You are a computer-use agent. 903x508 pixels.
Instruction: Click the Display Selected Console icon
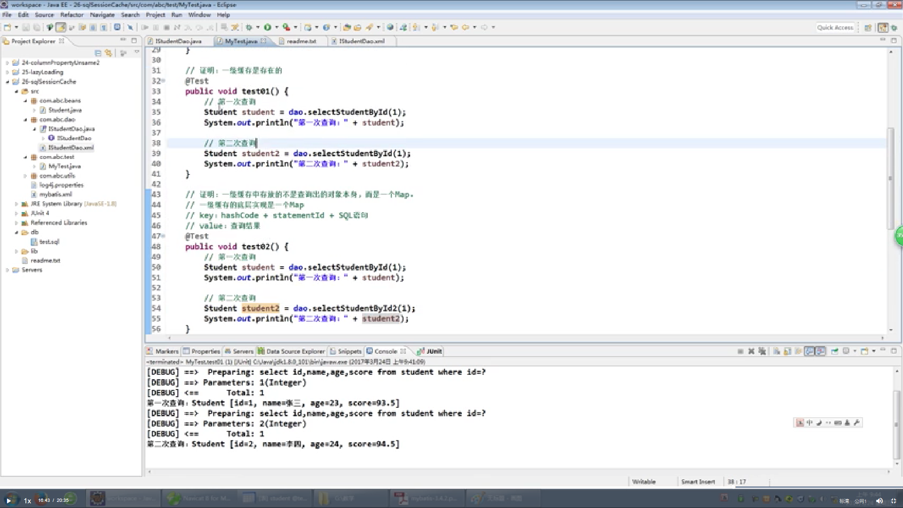(x=846, y=351)
